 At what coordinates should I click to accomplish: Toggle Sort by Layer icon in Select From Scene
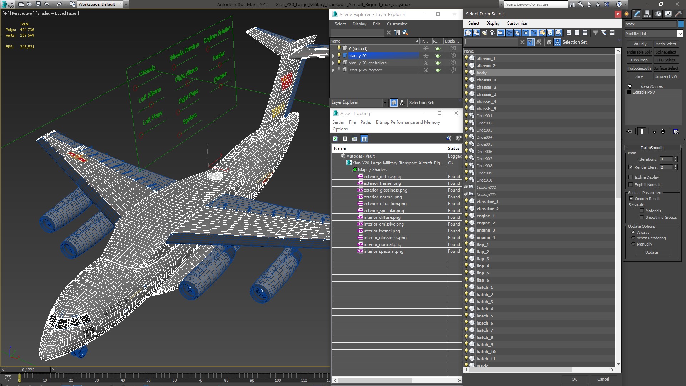549,42
